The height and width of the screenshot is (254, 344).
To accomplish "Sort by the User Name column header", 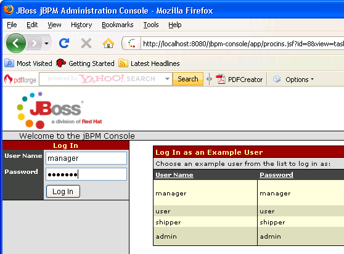I will pyautogui.click(x=174, y=175).
